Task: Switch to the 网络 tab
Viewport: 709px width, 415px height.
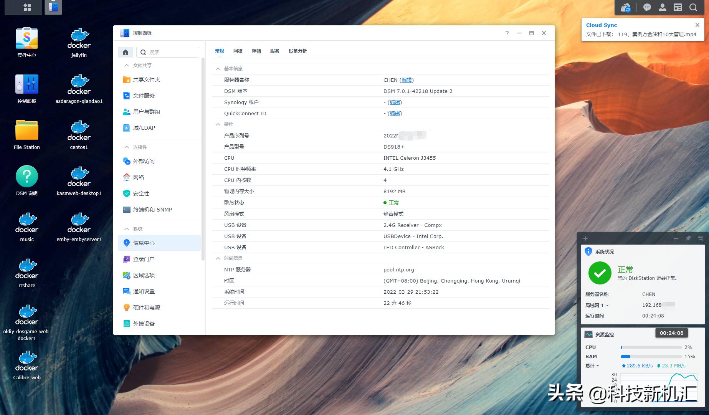Action: pyautogui.click(x=238, y=51)
